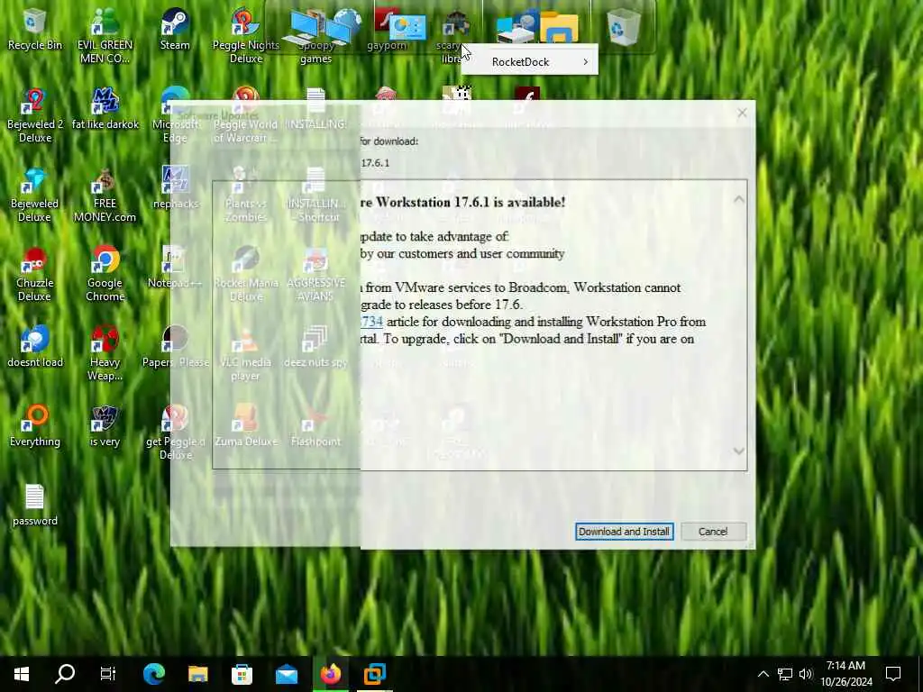Select the 'get Peggle d Deluxe' icon
923x692 pixels.
click(x=175, y=432)
